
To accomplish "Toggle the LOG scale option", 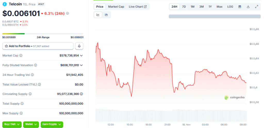I will [x=230, y=7].
